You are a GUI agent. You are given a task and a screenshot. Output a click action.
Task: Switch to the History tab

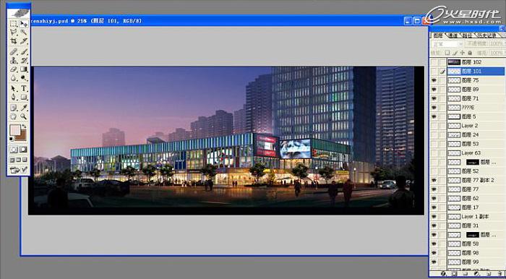(x=487, y=35)
